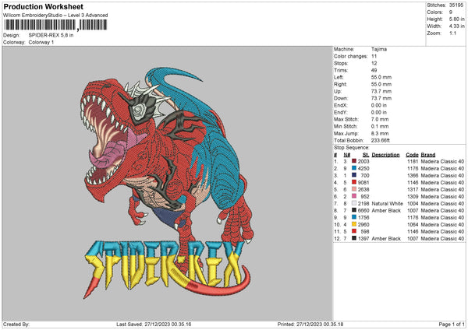The image size is (468, 330).
Task: Click the 'Created By:' footer label
Action: point(16,324)
